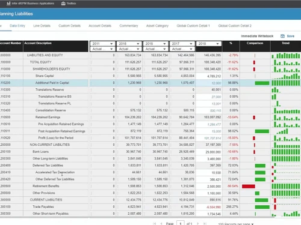This screenshot has width=301, height=225.
Task: Open the Asset Category tab
Action: (x=157, y=26)
